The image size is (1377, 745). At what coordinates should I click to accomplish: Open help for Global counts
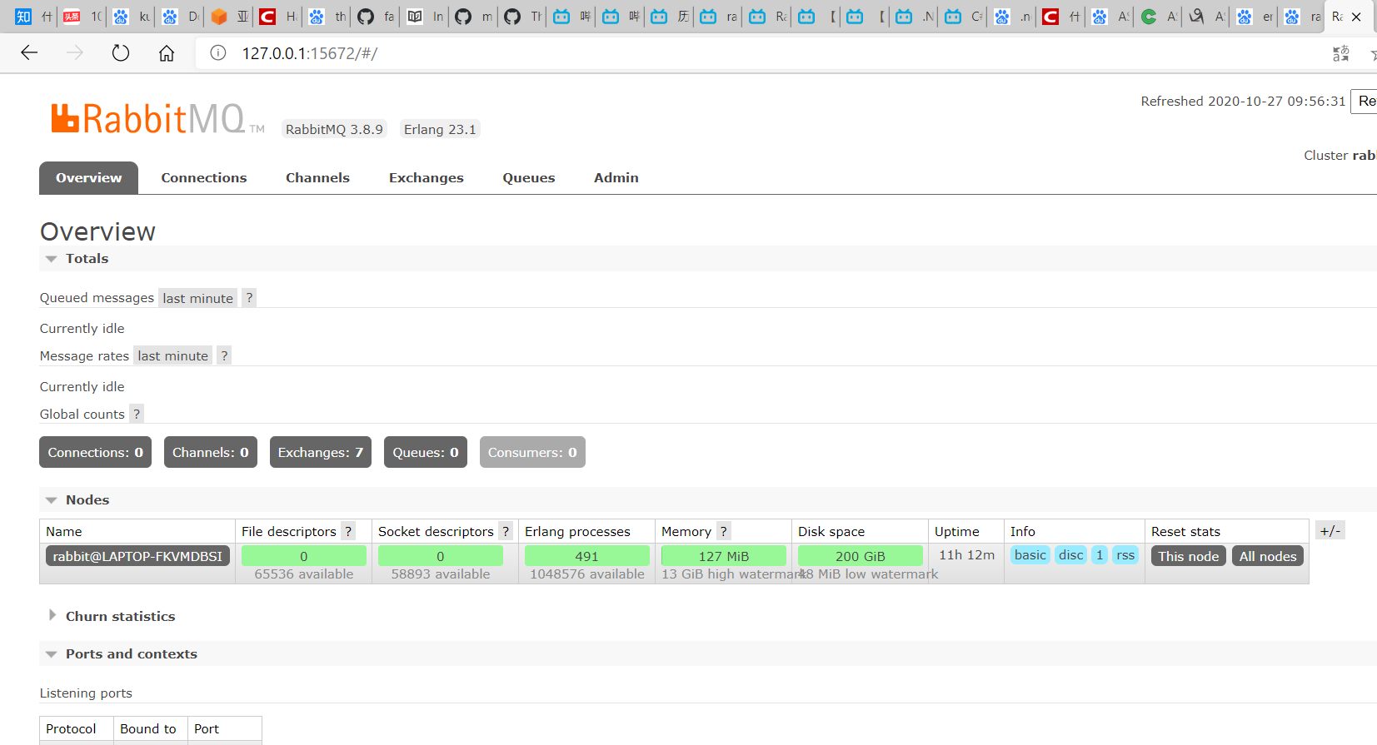(x=137, y=414)
